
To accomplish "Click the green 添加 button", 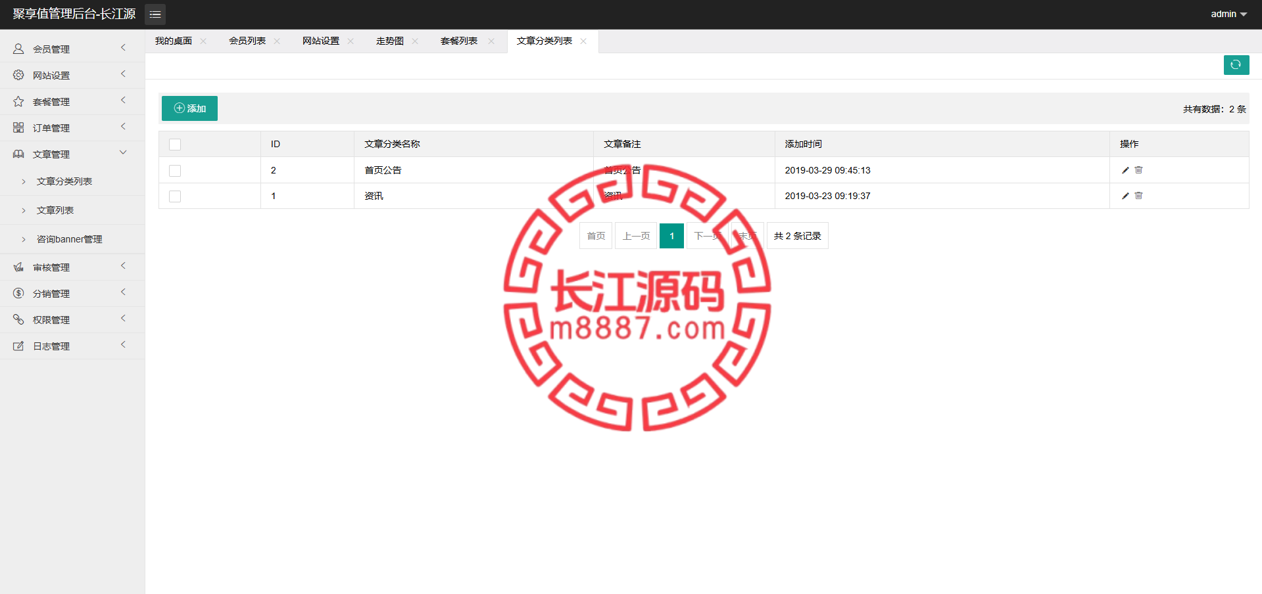I will pos(189,108).
